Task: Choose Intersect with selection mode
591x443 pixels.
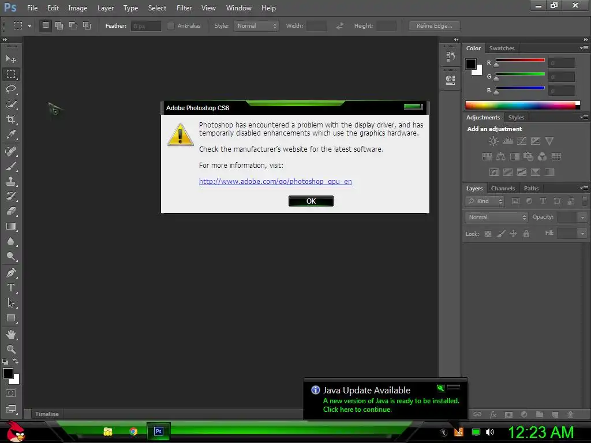Action: click(87, 25)
